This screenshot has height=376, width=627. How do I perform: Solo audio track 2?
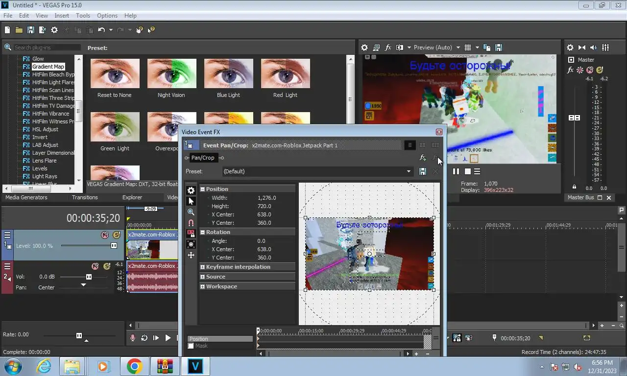click(x=107, y=266)
